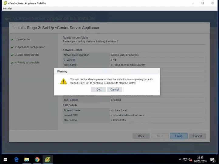Click the vCenter installer title bar icon
The height and width of the screenshot is (164, 219).
point(5,3)
